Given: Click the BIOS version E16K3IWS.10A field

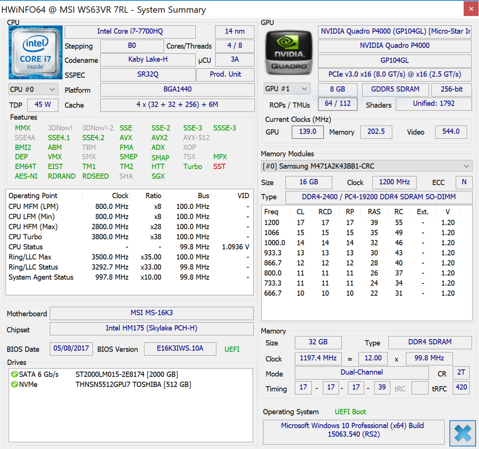Looking at the screenshot, I should pyautogui.click(x=180, y=348).
